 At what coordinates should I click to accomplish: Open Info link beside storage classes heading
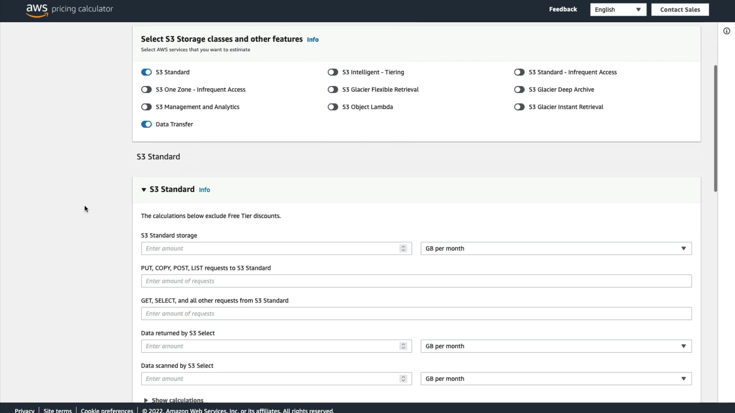(x=312, y=40)
